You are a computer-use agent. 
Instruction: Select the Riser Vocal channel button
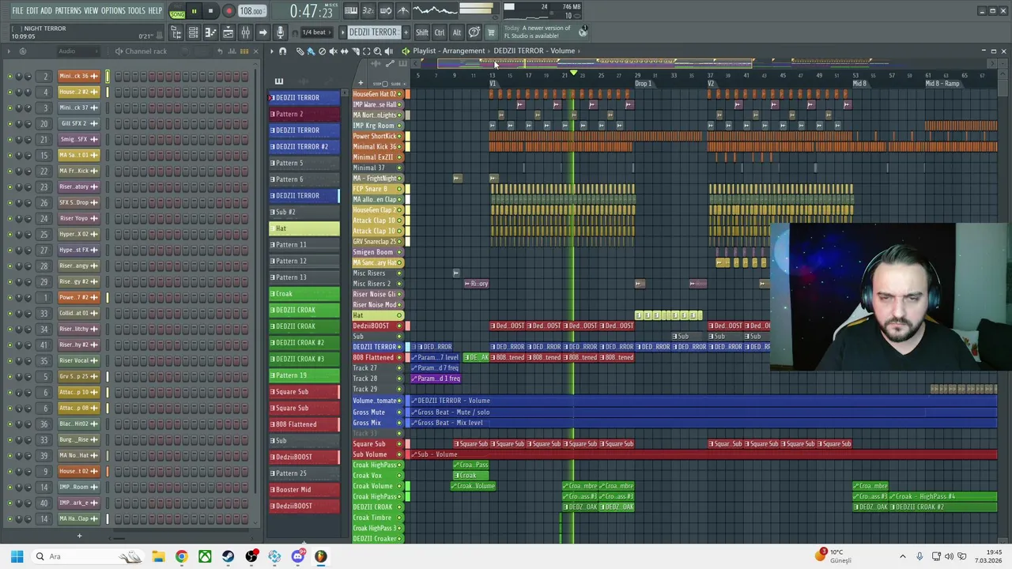(78, 360)
